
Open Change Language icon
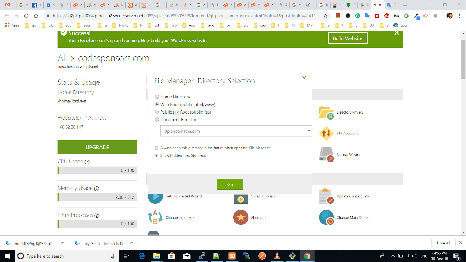pos(155,217)
